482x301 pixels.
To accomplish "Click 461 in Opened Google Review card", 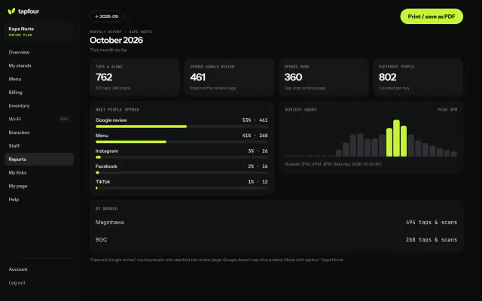I will [197, 77].
